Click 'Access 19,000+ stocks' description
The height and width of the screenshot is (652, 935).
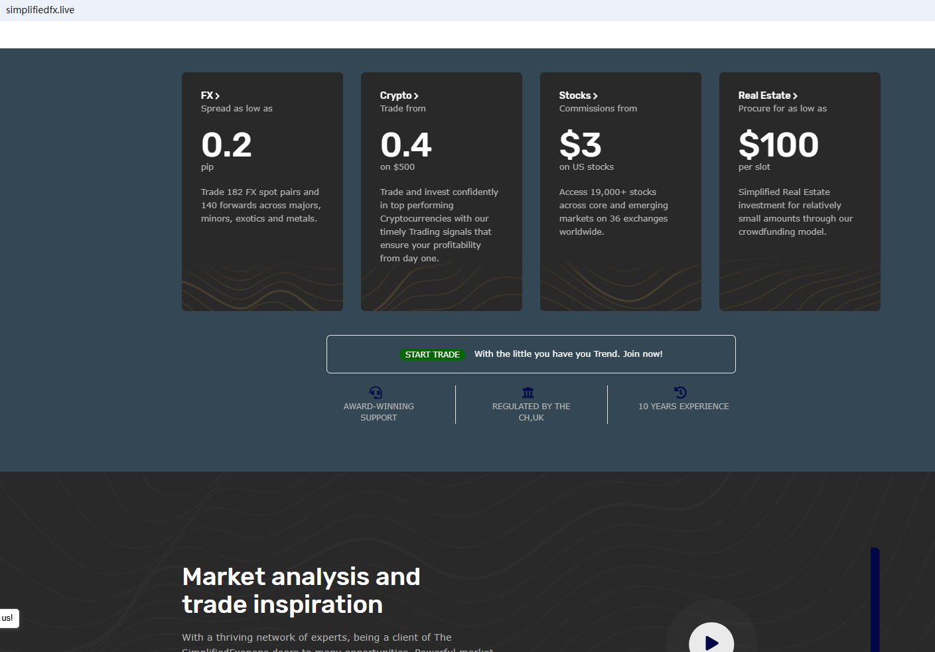(614, 212)
